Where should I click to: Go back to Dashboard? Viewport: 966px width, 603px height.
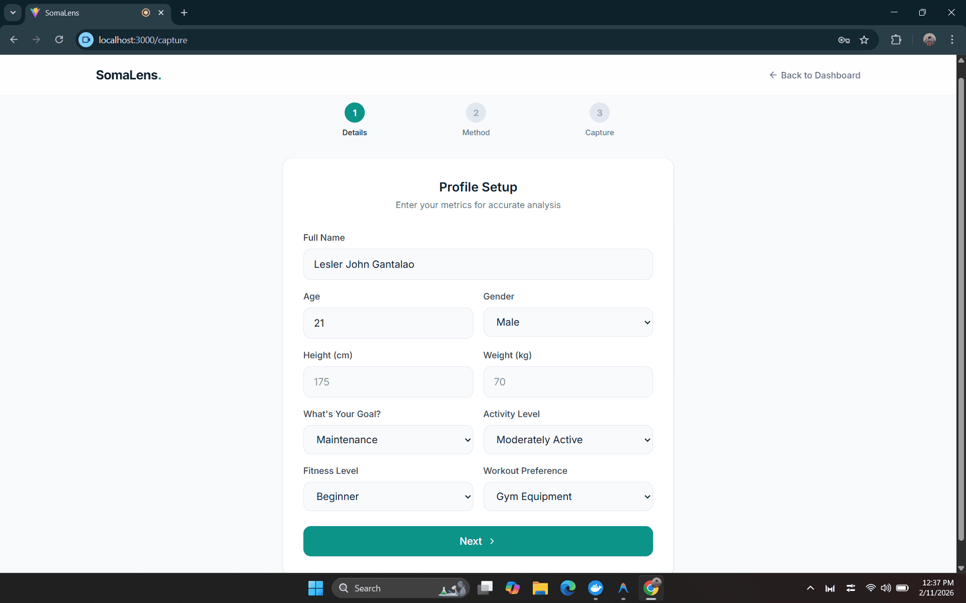pos(815,75)
